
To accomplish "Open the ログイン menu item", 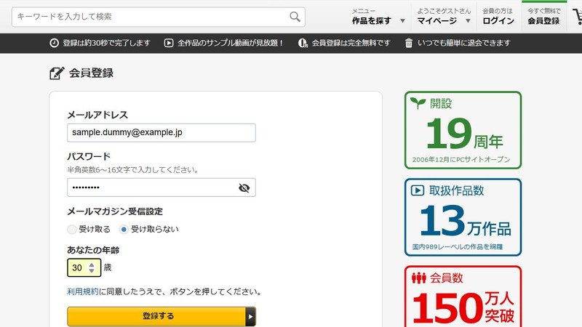I will (498, 17).
